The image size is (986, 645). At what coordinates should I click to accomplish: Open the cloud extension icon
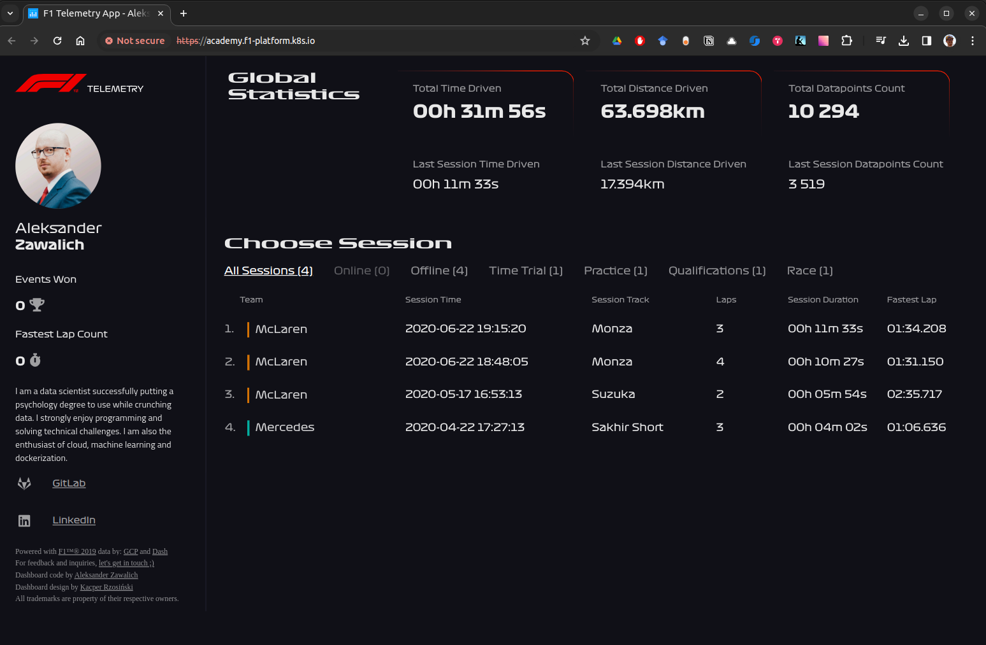732,41
